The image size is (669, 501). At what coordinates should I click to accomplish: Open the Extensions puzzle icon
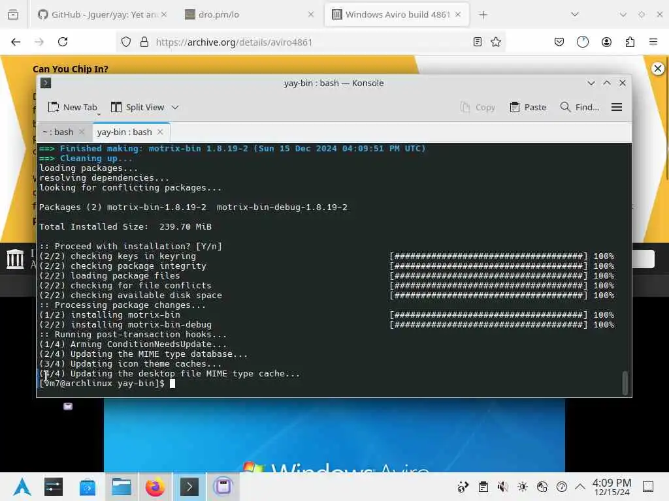click(630, 42)
